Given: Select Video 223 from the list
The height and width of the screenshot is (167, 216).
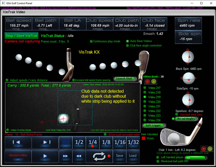Looking at the screenshot, I should point(152,116).
